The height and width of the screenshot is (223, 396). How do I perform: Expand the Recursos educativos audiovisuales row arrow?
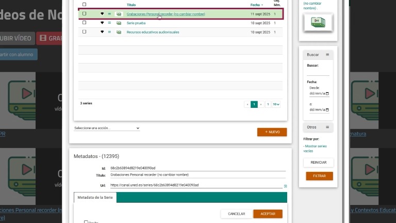[x=102, y=32]
